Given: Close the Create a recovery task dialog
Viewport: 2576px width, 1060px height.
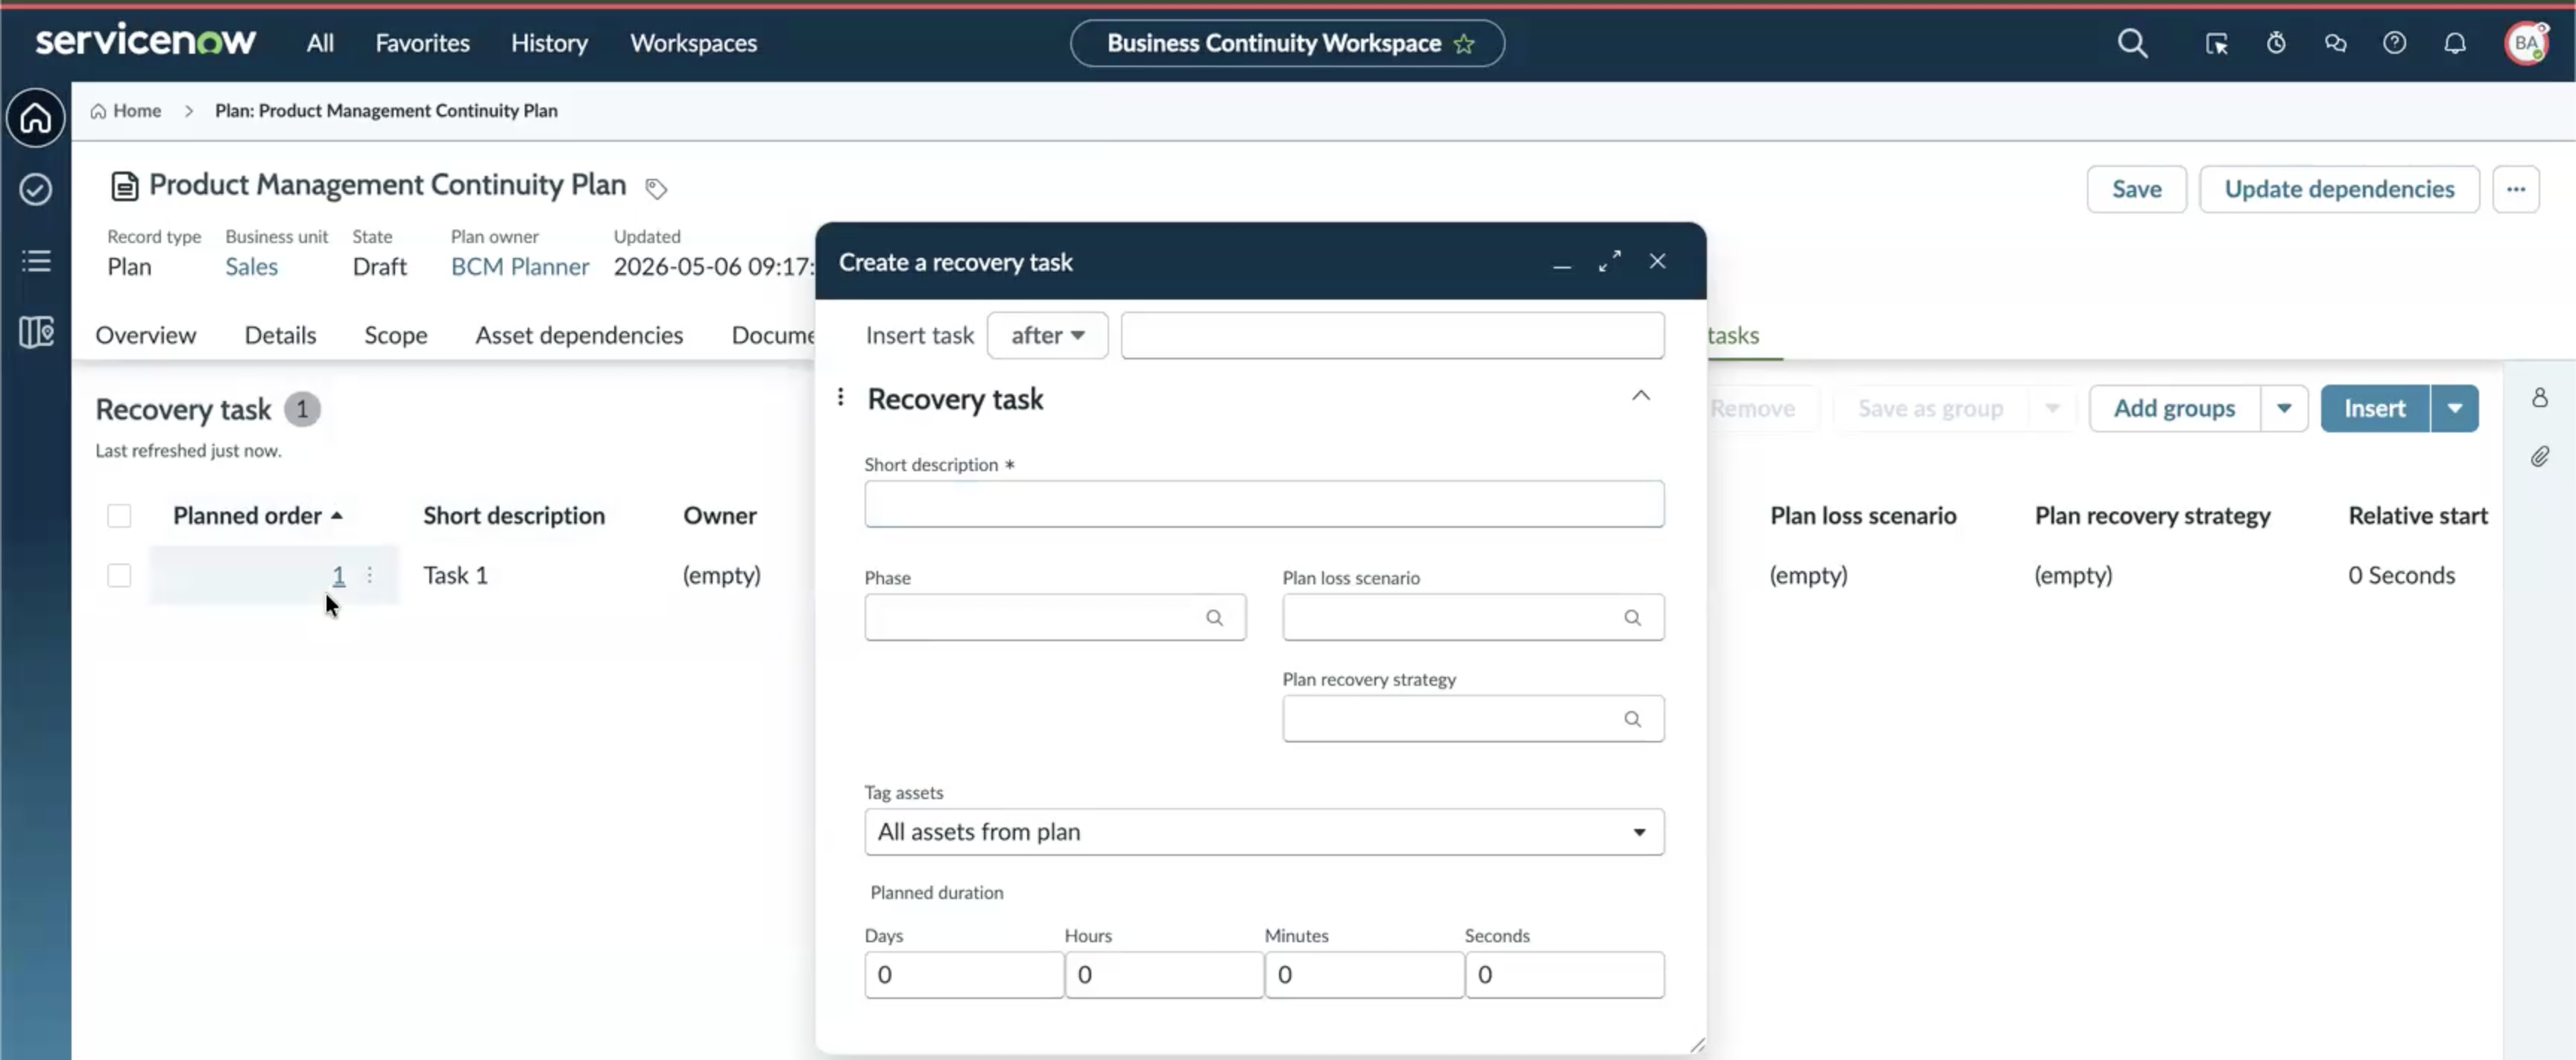Looking at the screenshot, I should click(x=1657, y=261).
